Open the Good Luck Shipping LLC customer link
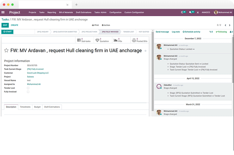The image size is (234, 155). [38, 73]
